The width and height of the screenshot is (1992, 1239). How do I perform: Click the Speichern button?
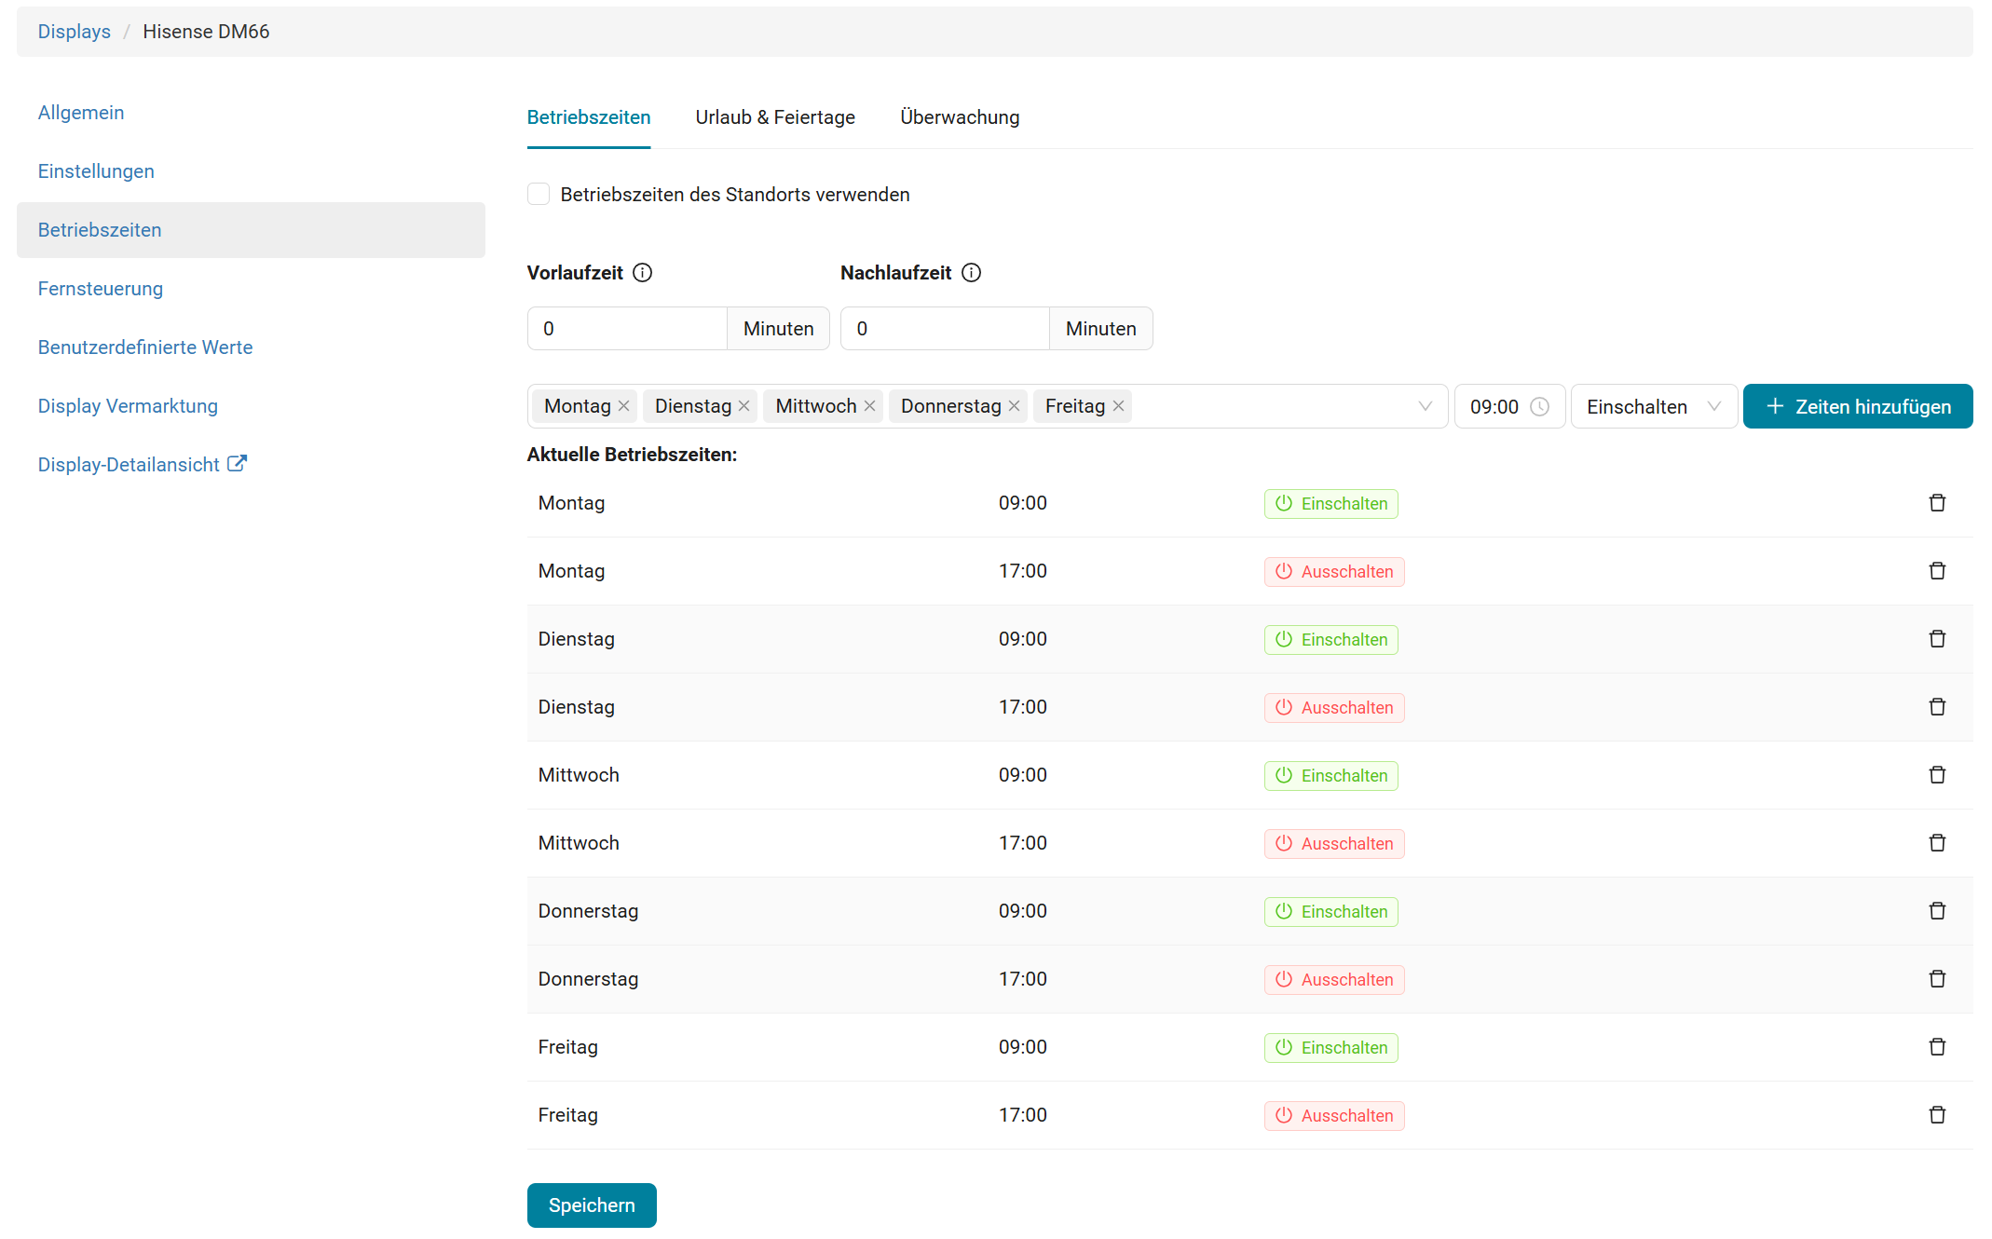pos(591,1205)
